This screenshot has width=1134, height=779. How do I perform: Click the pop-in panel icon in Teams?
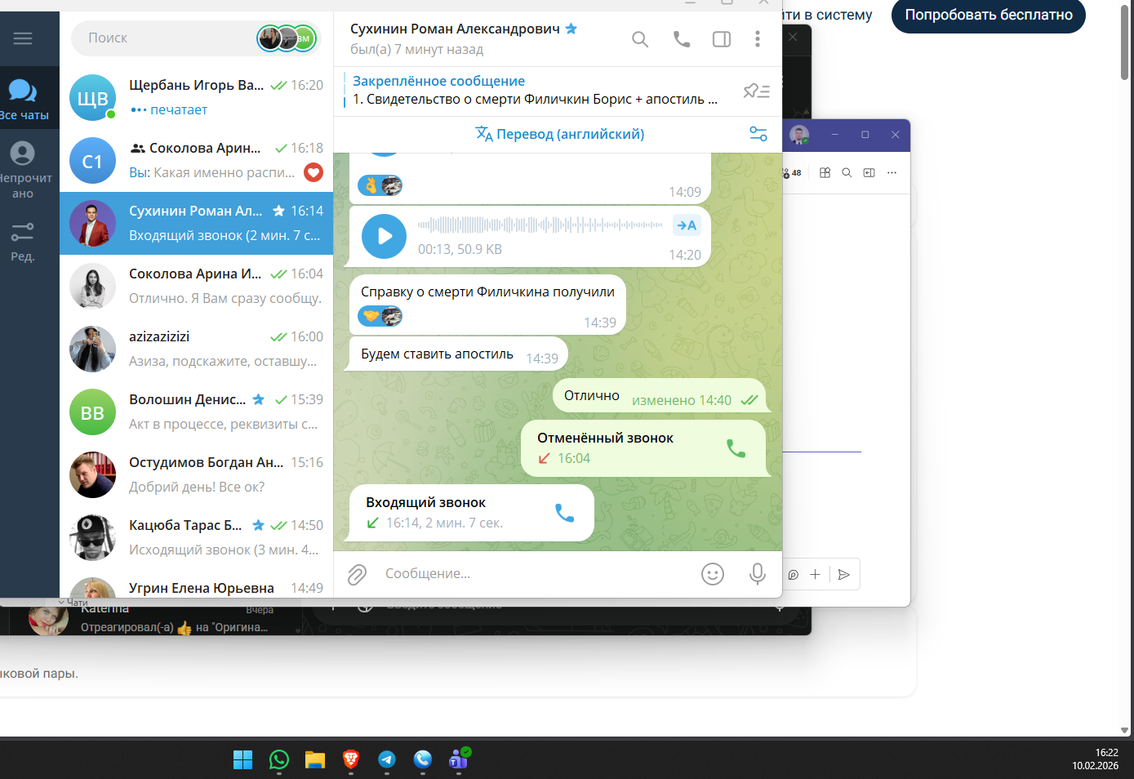click(x=869, y=173)
